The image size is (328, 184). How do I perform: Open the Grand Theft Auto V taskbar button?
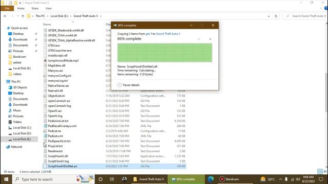pyautogui.click(x=149, y=179)
